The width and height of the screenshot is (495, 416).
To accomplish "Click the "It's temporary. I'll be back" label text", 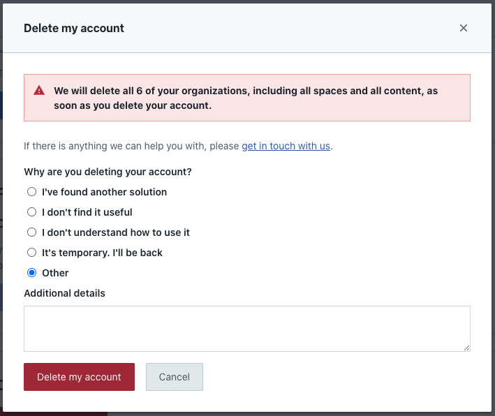I will tap(102, 253).
